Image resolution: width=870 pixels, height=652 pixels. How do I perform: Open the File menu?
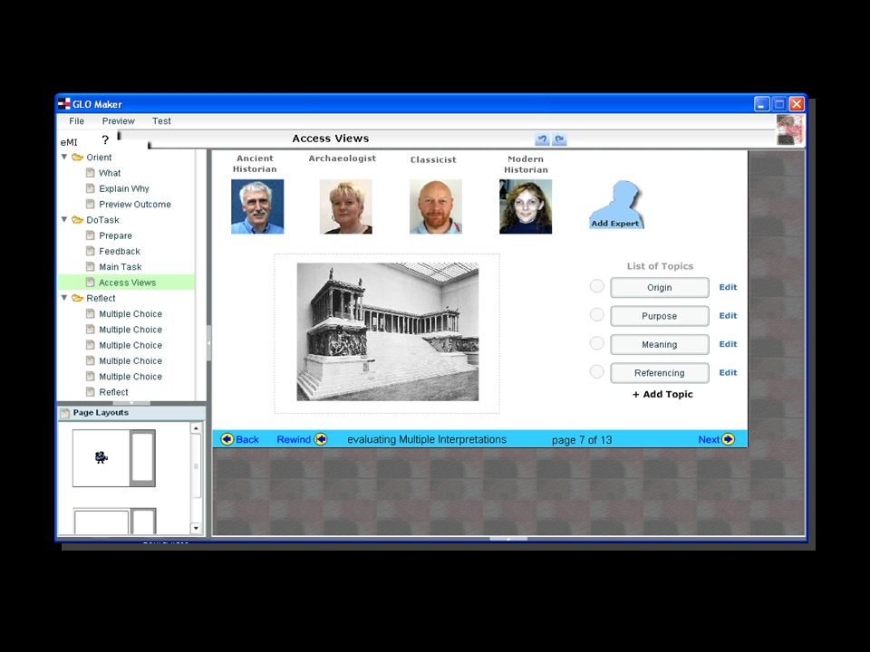coord(76,120)
